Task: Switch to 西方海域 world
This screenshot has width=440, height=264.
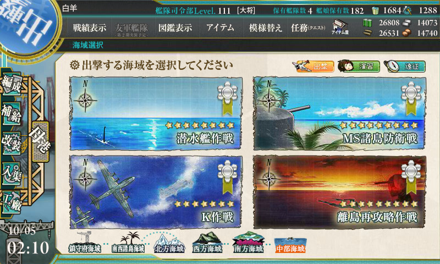Action: point(207,243)
